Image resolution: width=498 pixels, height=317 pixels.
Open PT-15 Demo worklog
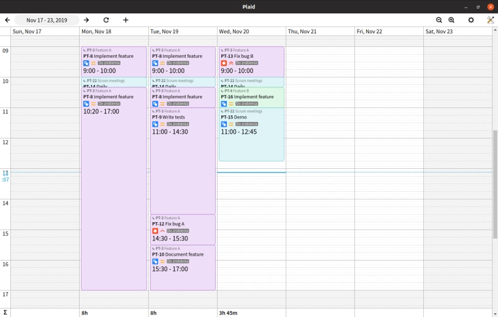click(252, 135)
